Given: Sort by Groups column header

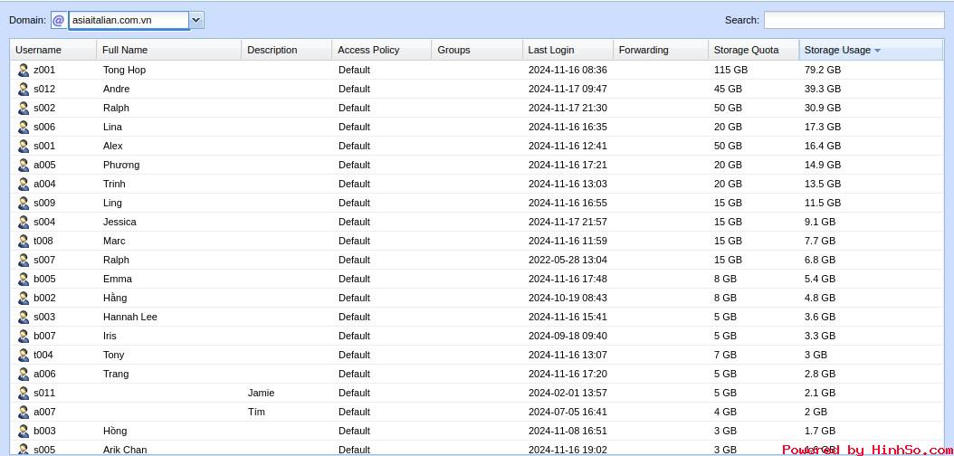Looking at the screenshot, I should pos(477,50).
